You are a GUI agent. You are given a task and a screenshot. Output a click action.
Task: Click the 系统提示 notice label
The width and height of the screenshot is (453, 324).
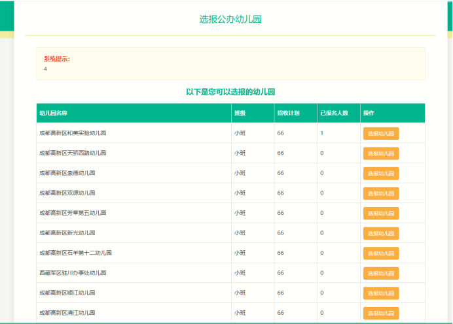[57, 59]
